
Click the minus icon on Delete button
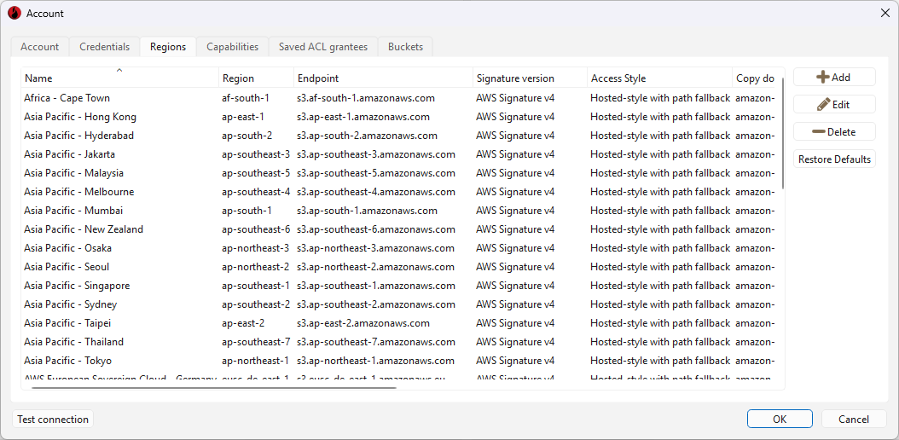coord(819,132)
